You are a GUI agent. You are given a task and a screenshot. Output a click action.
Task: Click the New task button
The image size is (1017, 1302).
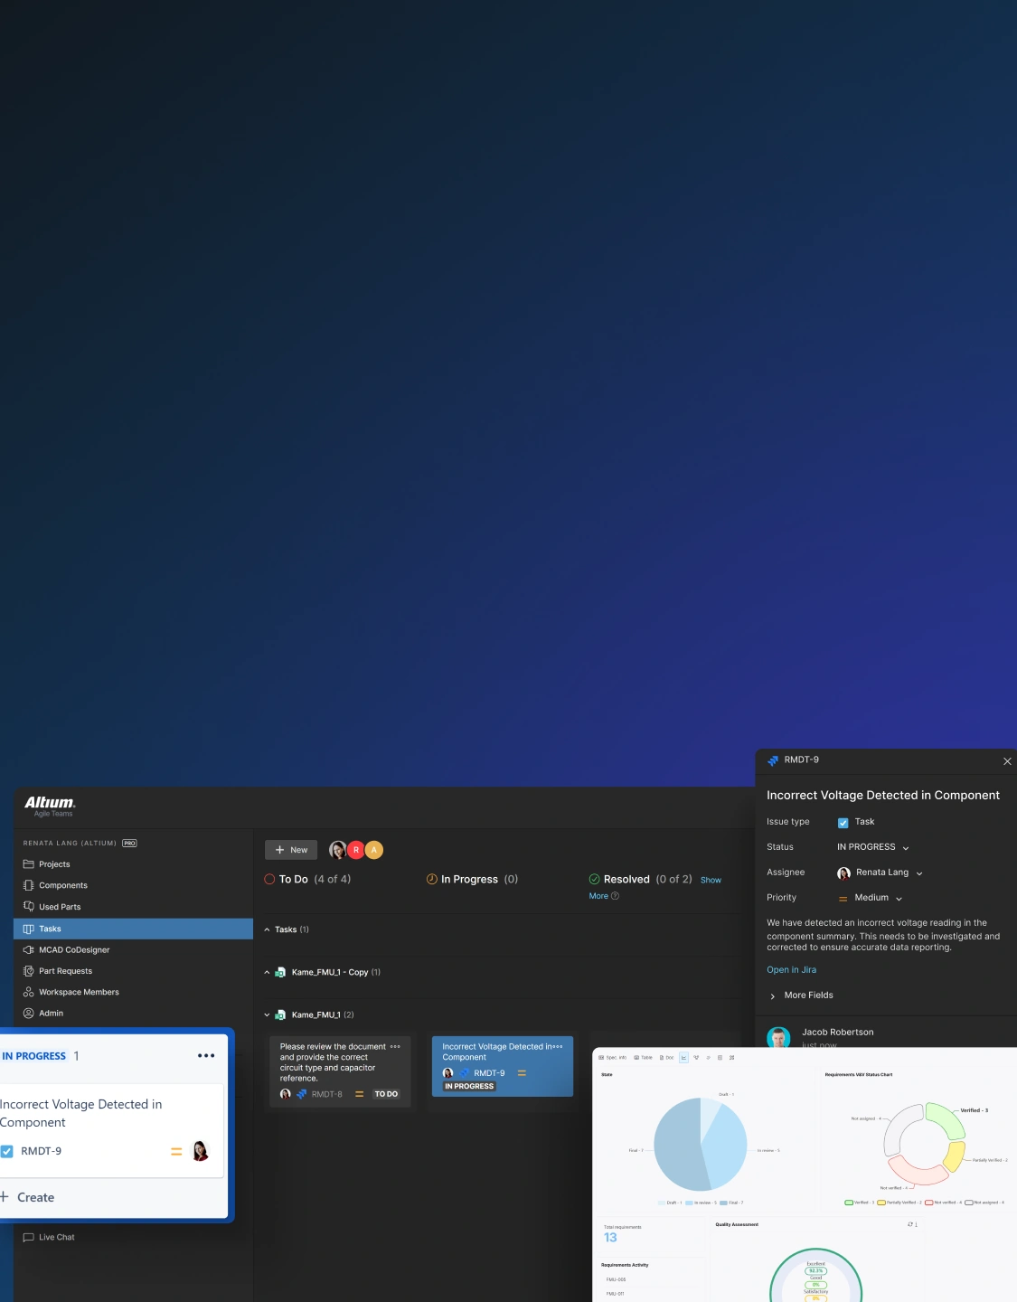[x=291, y=850]
